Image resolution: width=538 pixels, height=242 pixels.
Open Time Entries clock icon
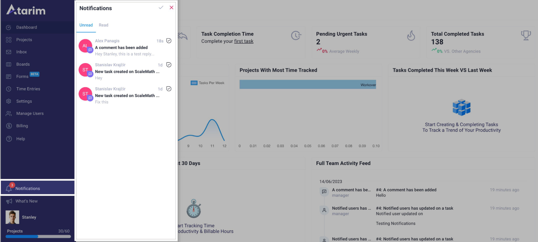point(9,89)
